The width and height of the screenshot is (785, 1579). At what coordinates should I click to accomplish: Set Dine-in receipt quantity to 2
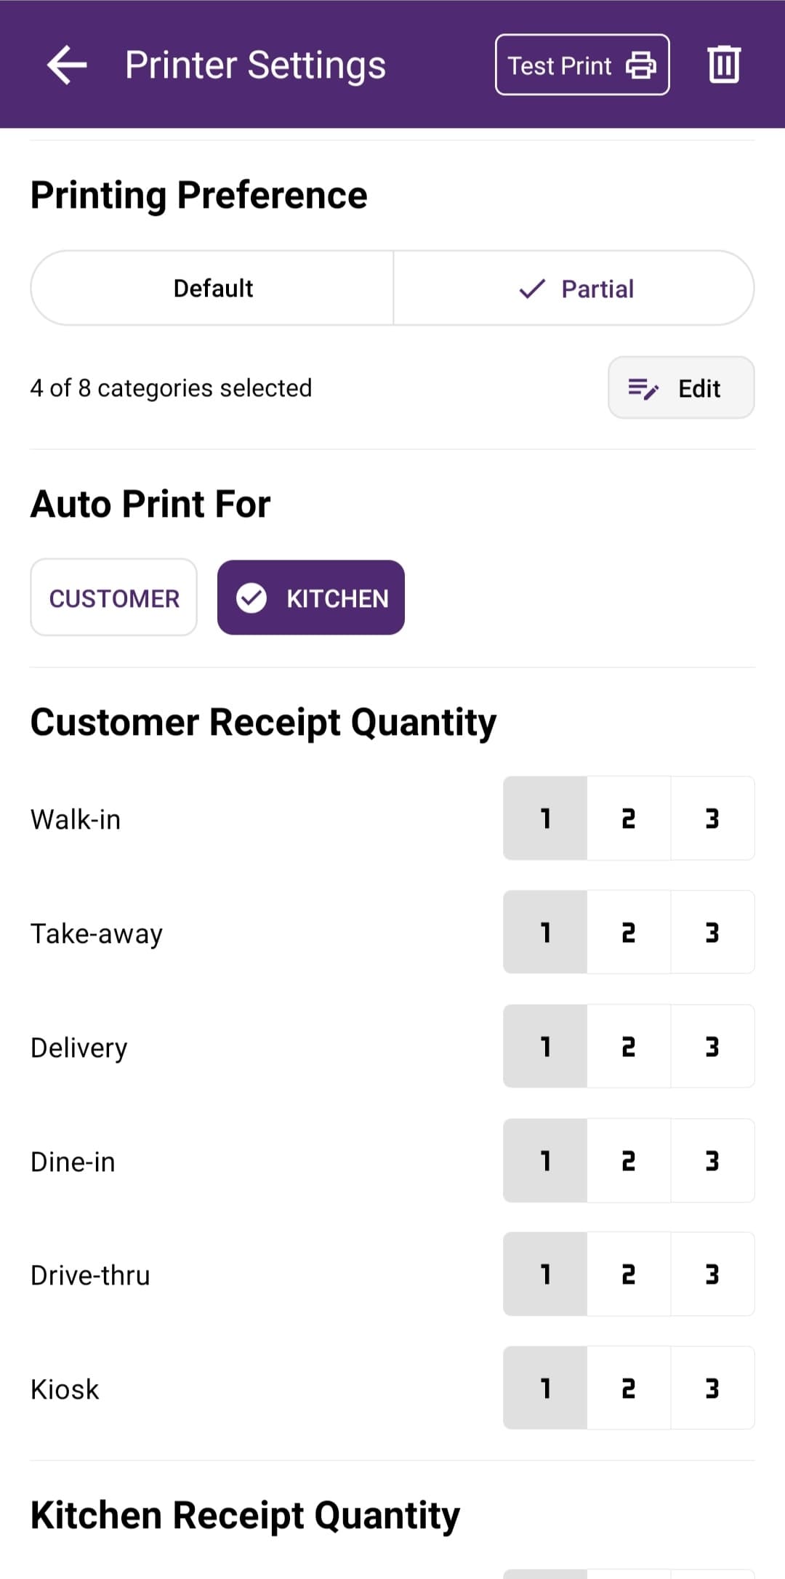pyautogui.click(x=629, y=1161)
